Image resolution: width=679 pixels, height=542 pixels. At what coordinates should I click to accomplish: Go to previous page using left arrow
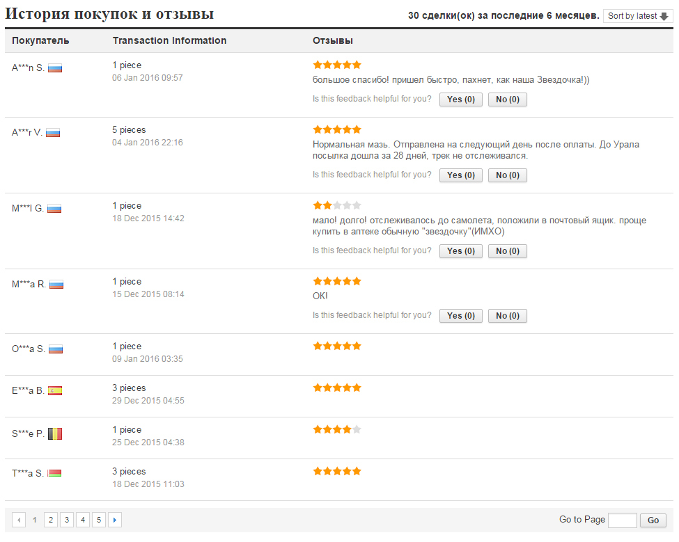point(19,520)
